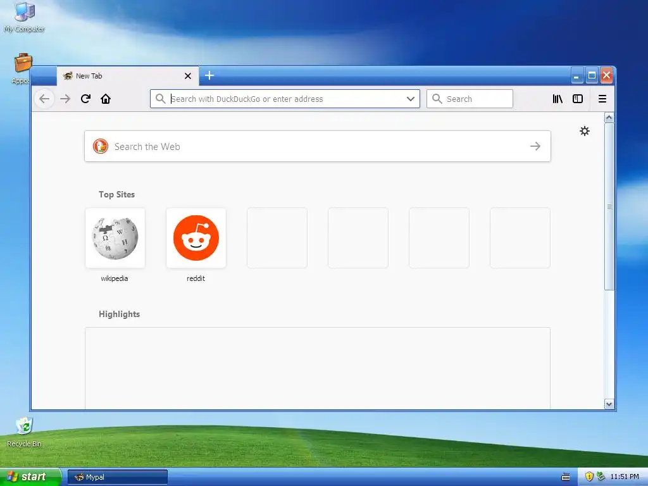Click the vertical scrollbar thumb
Viewport: 648px width, 486px height.
(609, 206)
